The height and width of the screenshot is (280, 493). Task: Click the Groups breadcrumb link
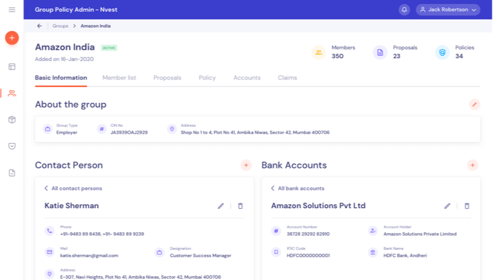point(61,26)
